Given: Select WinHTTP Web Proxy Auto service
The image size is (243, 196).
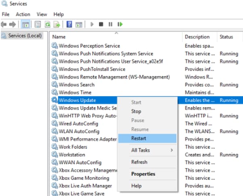Looking at the screenshot, I should tap(88, 116).
